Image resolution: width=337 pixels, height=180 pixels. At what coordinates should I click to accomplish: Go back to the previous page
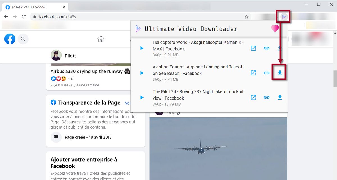[6, 17]
